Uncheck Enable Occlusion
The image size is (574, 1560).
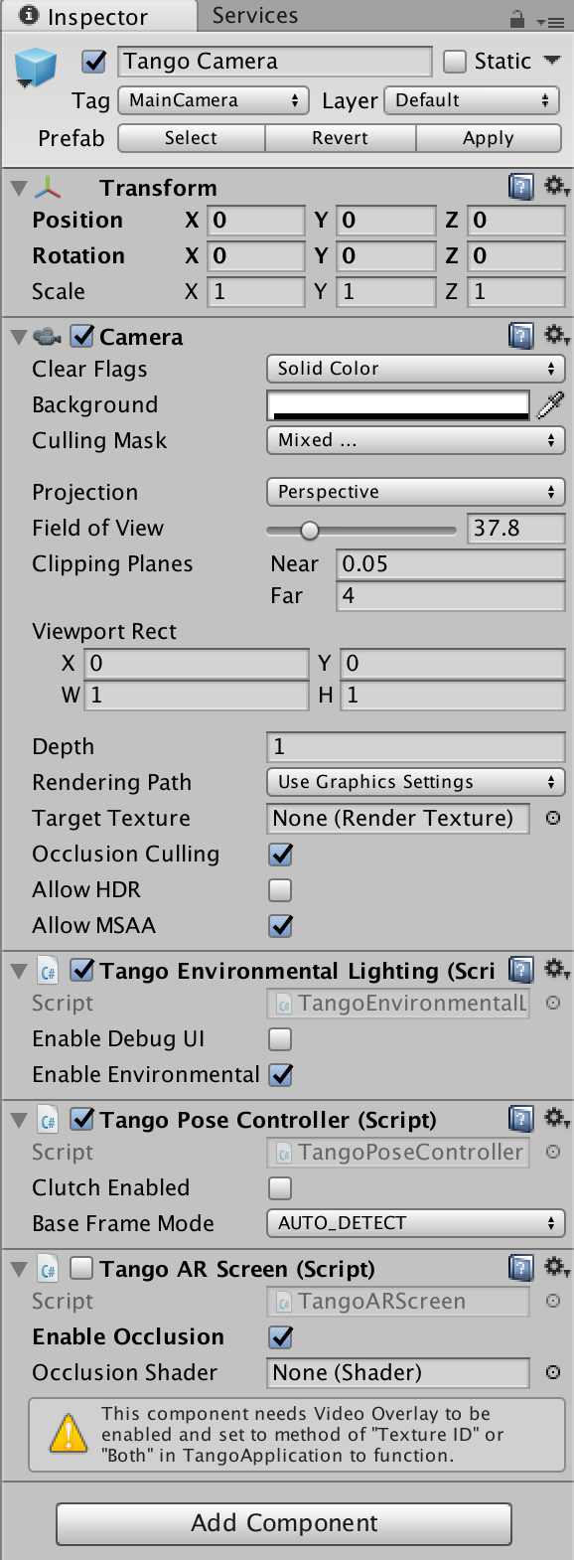(x=281, y=1336)
